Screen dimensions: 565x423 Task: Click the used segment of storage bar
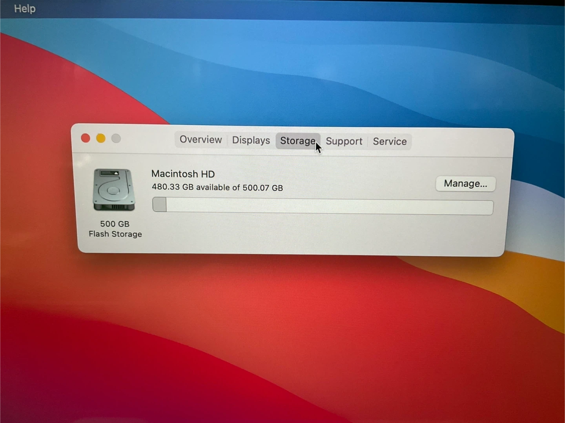[x=160, y=204]
